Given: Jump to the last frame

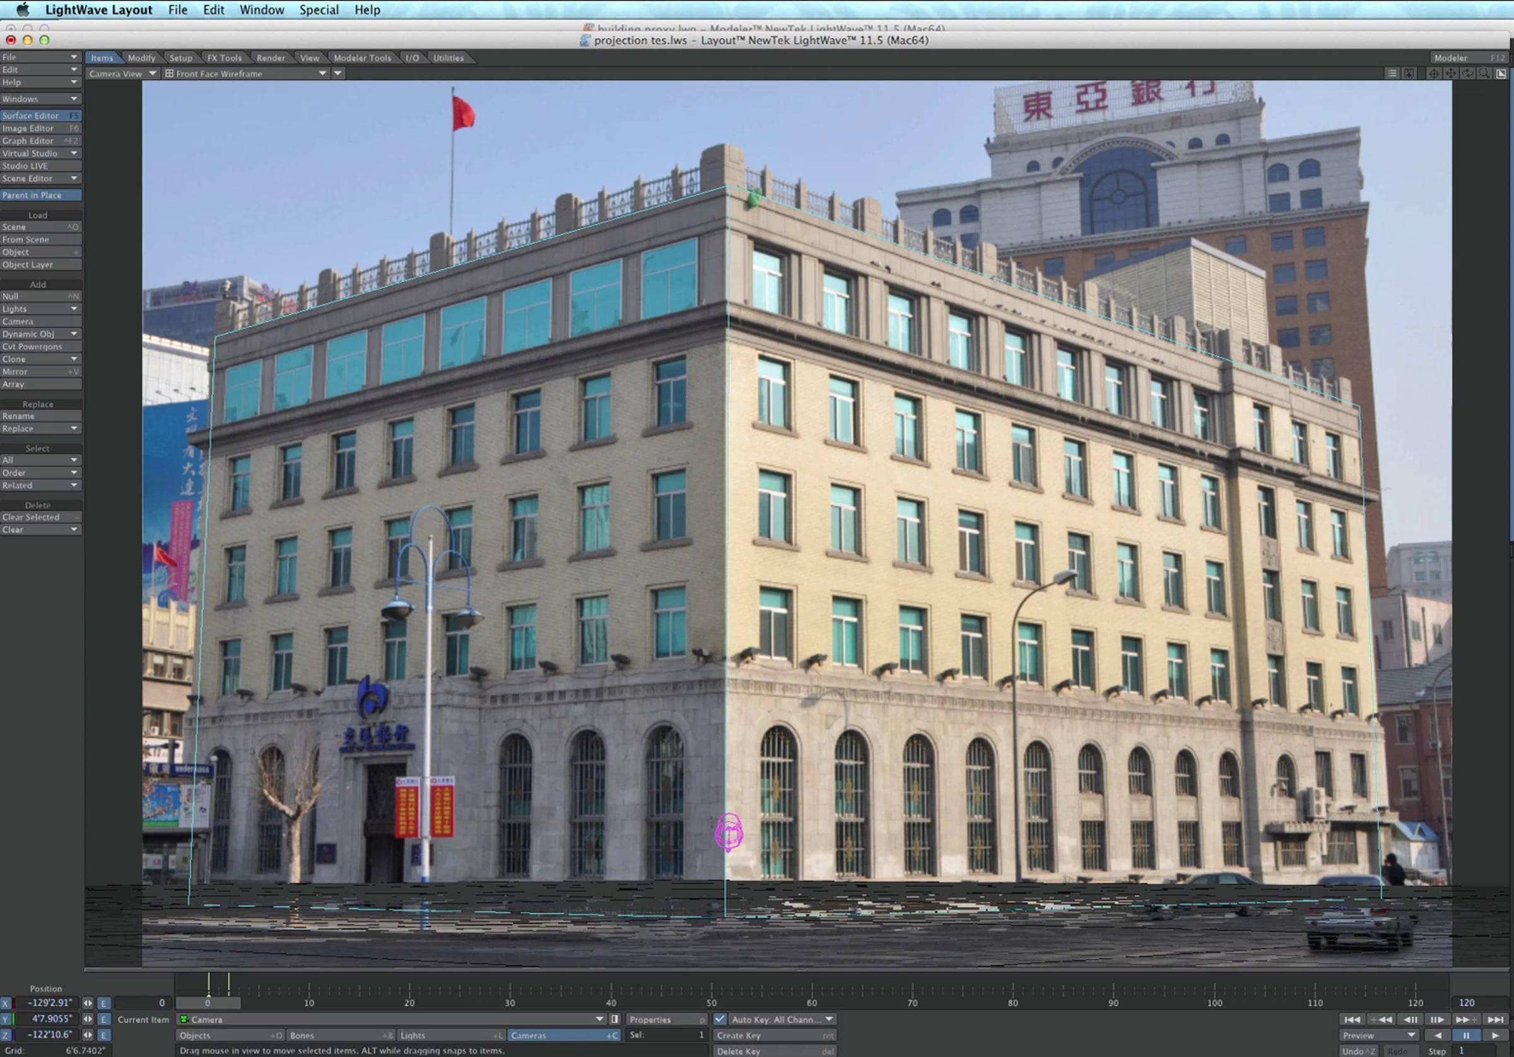Looking at the screenshot, I should click(x=1495, y=1019).
